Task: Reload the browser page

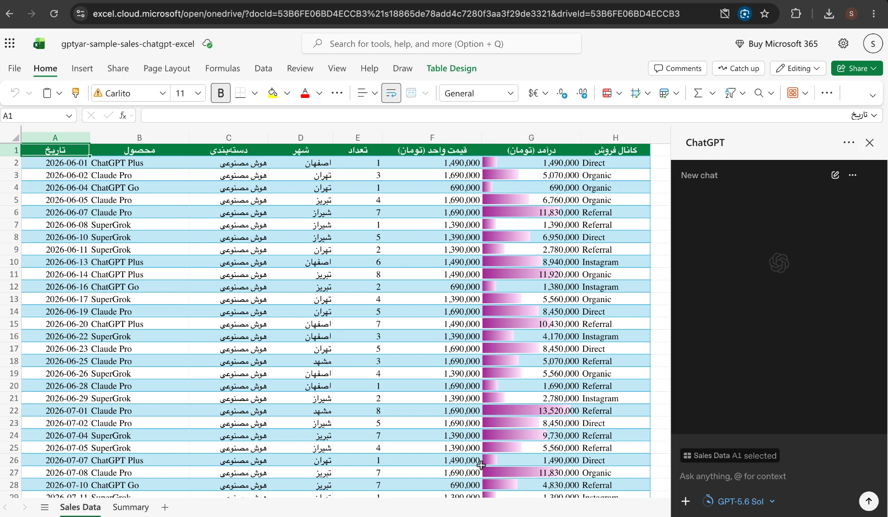Action: pyautogui.click(x=54, y=14)
